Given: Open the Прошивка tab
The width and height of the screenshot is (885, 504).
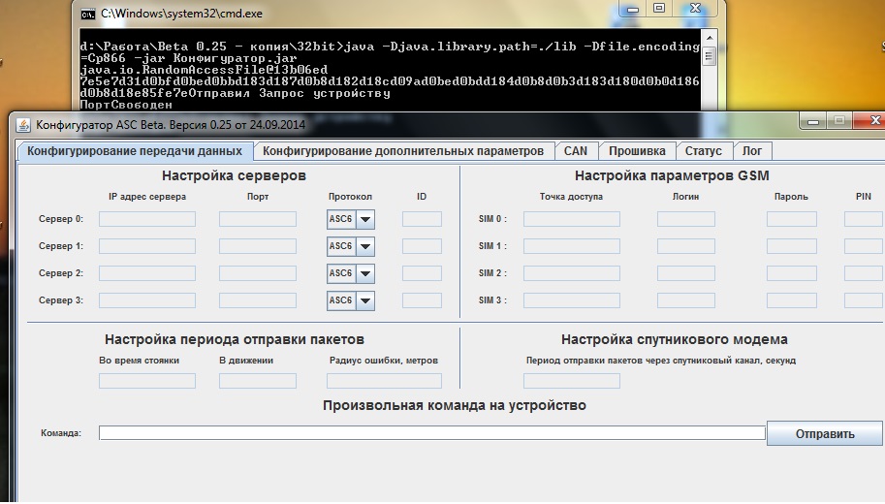Looking at the screenshot, I should pyautogui.click(x=637, y=151).
